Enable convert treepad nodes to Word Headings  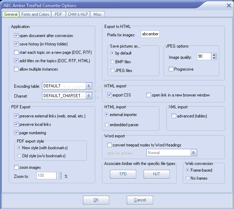coord(109,145)
